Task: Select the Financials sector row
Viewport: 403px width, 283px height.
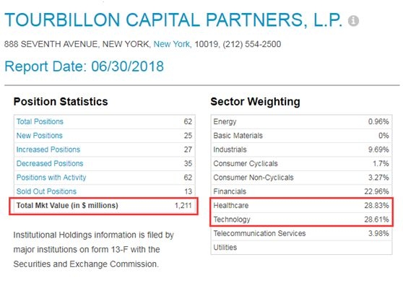Action: [301, 191]
